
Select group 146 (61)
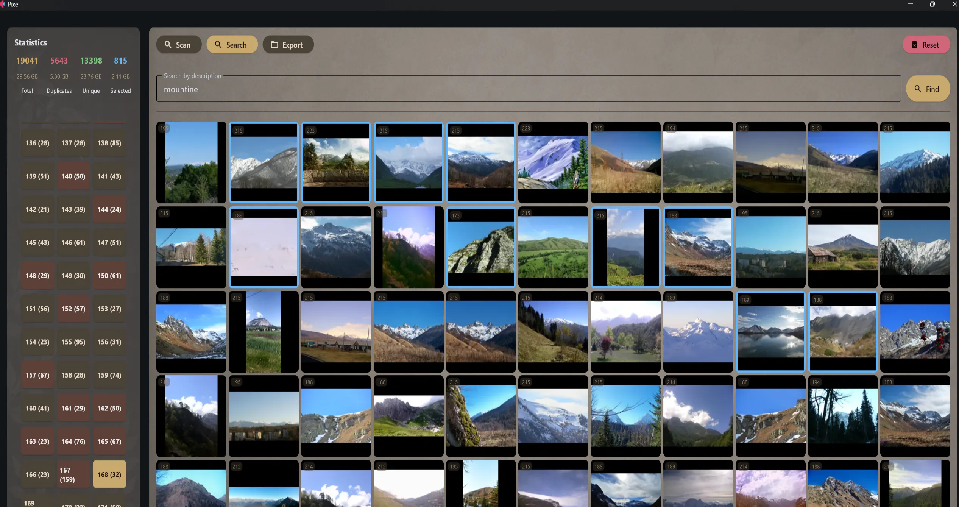click(73, 242)
